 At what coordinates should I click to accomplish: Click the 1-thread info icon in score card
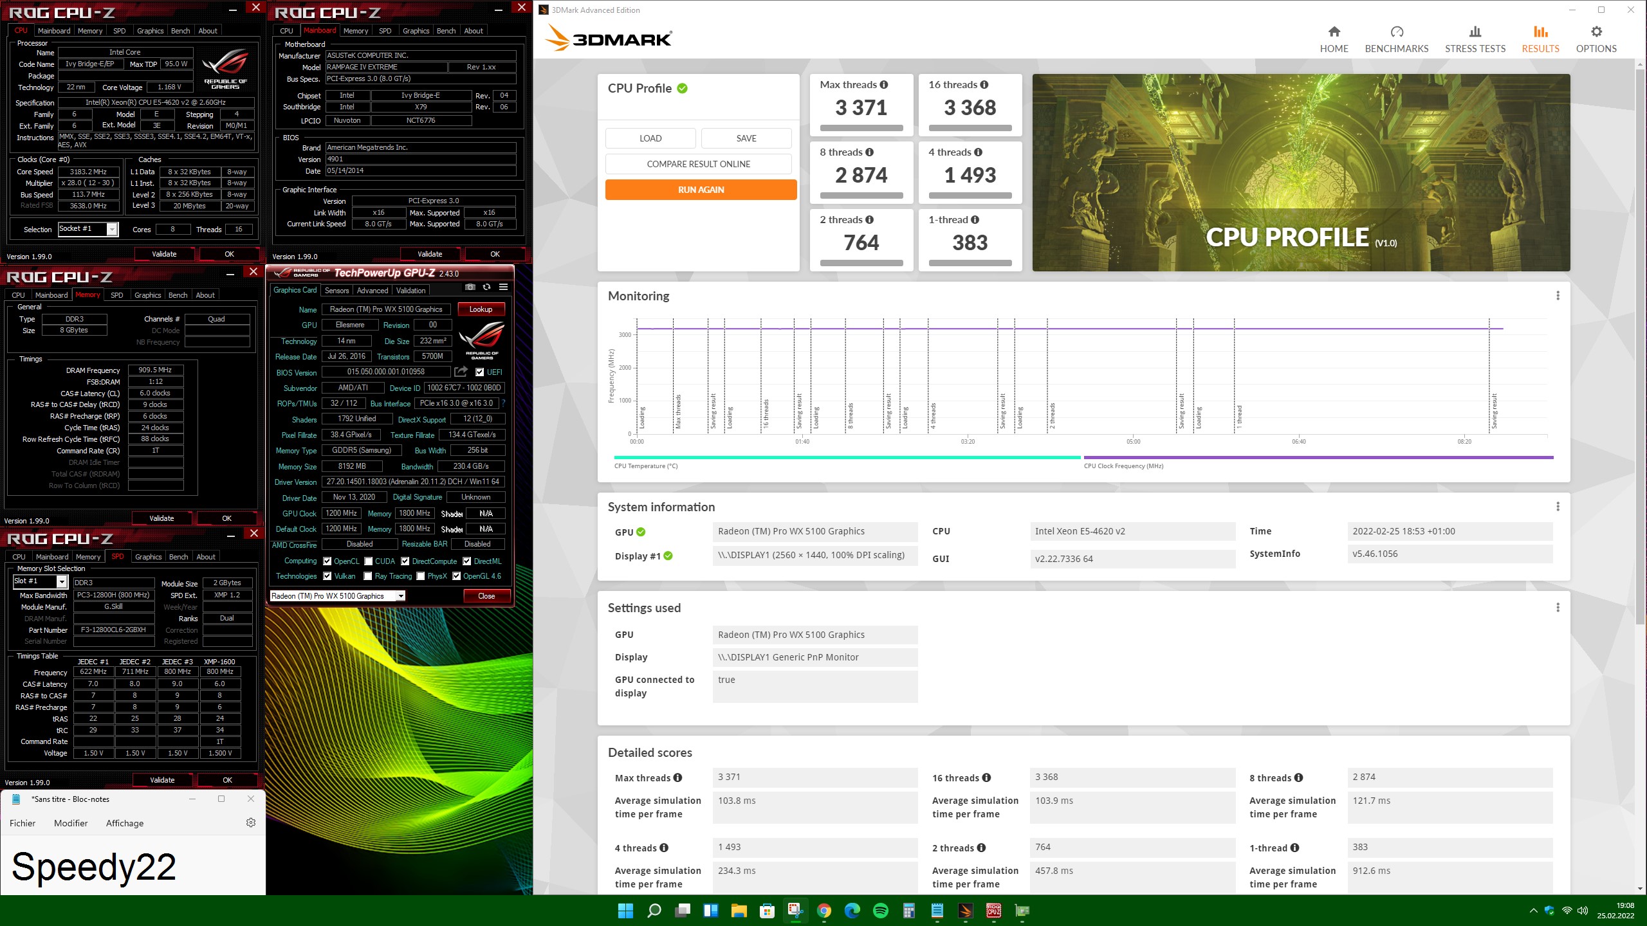coord(975,220)
